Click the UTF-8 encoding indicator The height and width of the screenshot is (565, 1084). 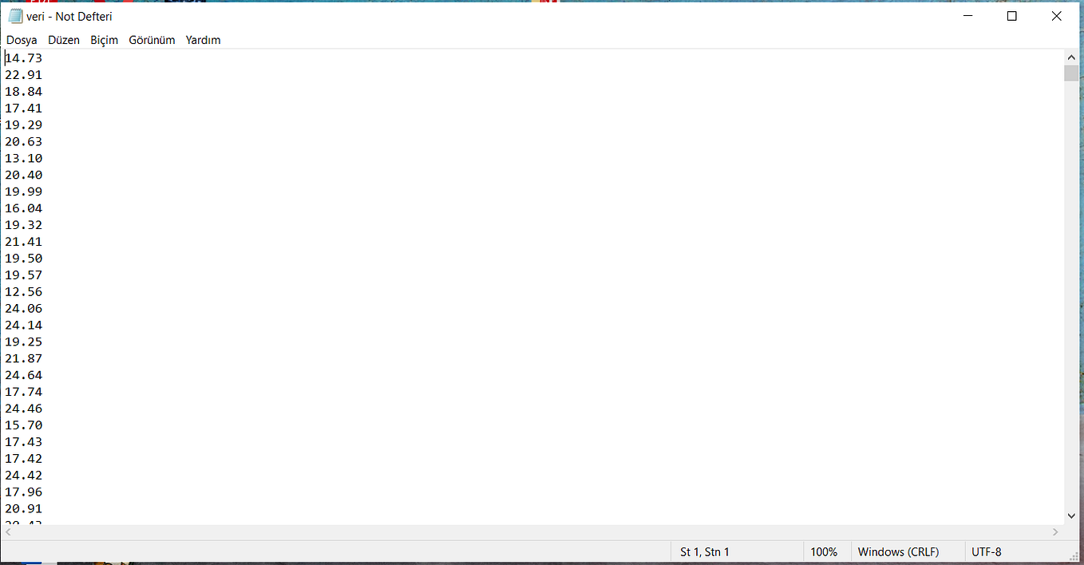[x=985, y=551]
